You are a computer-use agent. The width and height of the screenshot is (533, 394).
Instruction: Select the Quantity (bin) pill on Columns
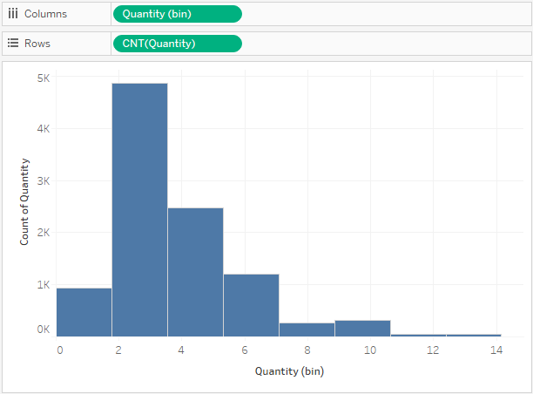[x=178, y=14]
